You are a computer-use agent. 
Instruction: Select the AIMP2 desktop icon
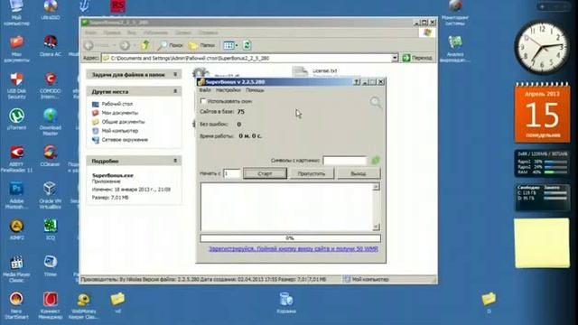16,229
